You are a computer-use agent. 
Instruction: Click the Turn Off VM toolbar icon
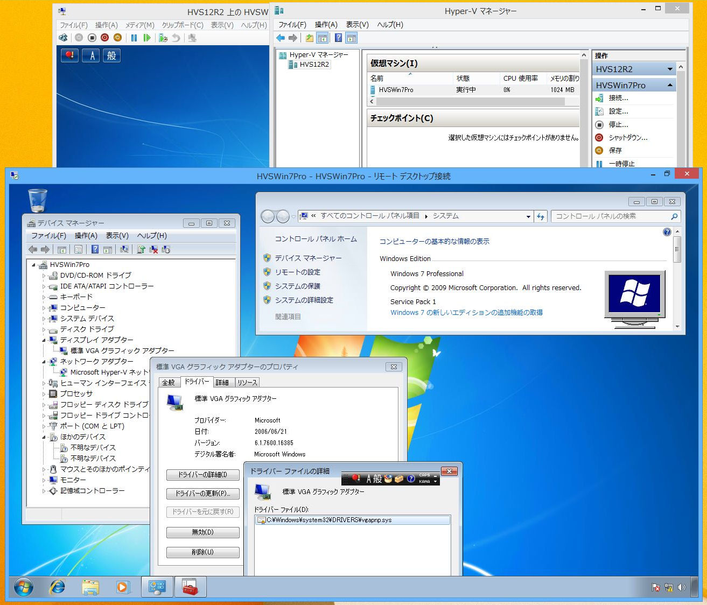(x=92, y=38)
